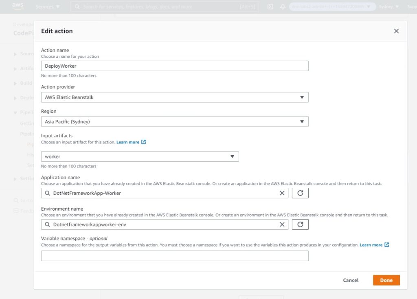Image resolution: width=417 pixels, height=299 pixels.
Task: Click the magnifier icon in Environment name field
Action: click(x=48, y=224)
